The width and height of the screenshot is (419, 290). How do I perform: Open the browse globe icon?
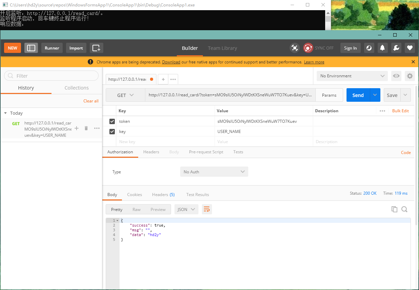pos(369,48)
